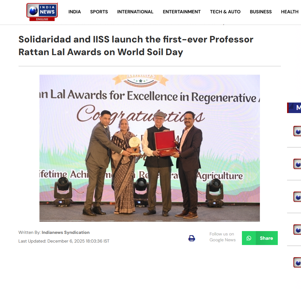Select INTERNATIONAL from the top menu
301x289 pixels.
[x=135, y=12]
